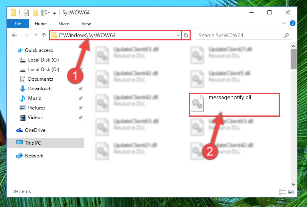Click the pin icon beside Videos
Viewport: 307px width, 207px height.
(x=81, y=117)
